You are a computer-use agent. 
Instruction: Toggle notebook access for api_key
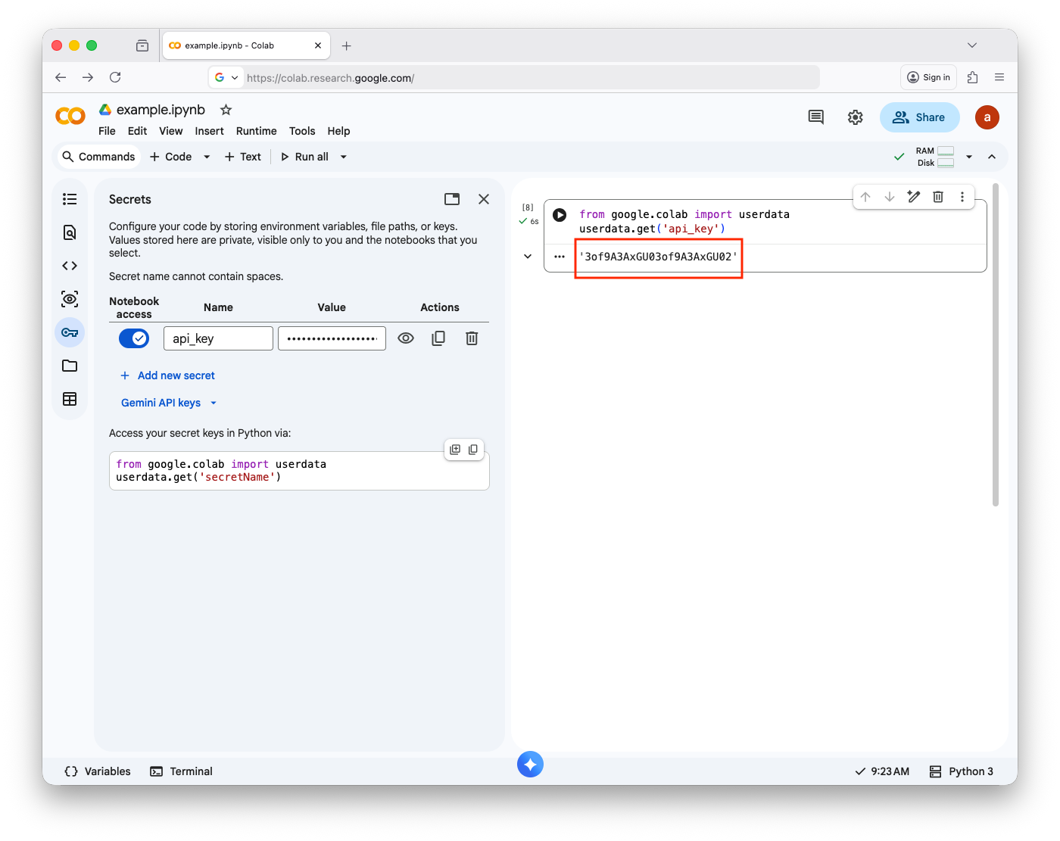(134, 338)
